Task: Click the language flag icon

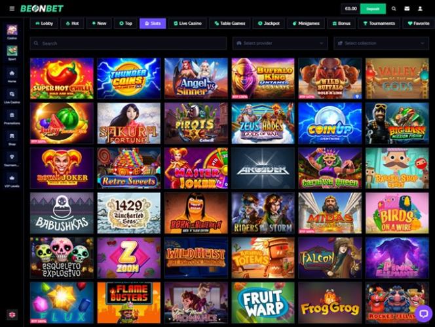Action: point(12,315)
